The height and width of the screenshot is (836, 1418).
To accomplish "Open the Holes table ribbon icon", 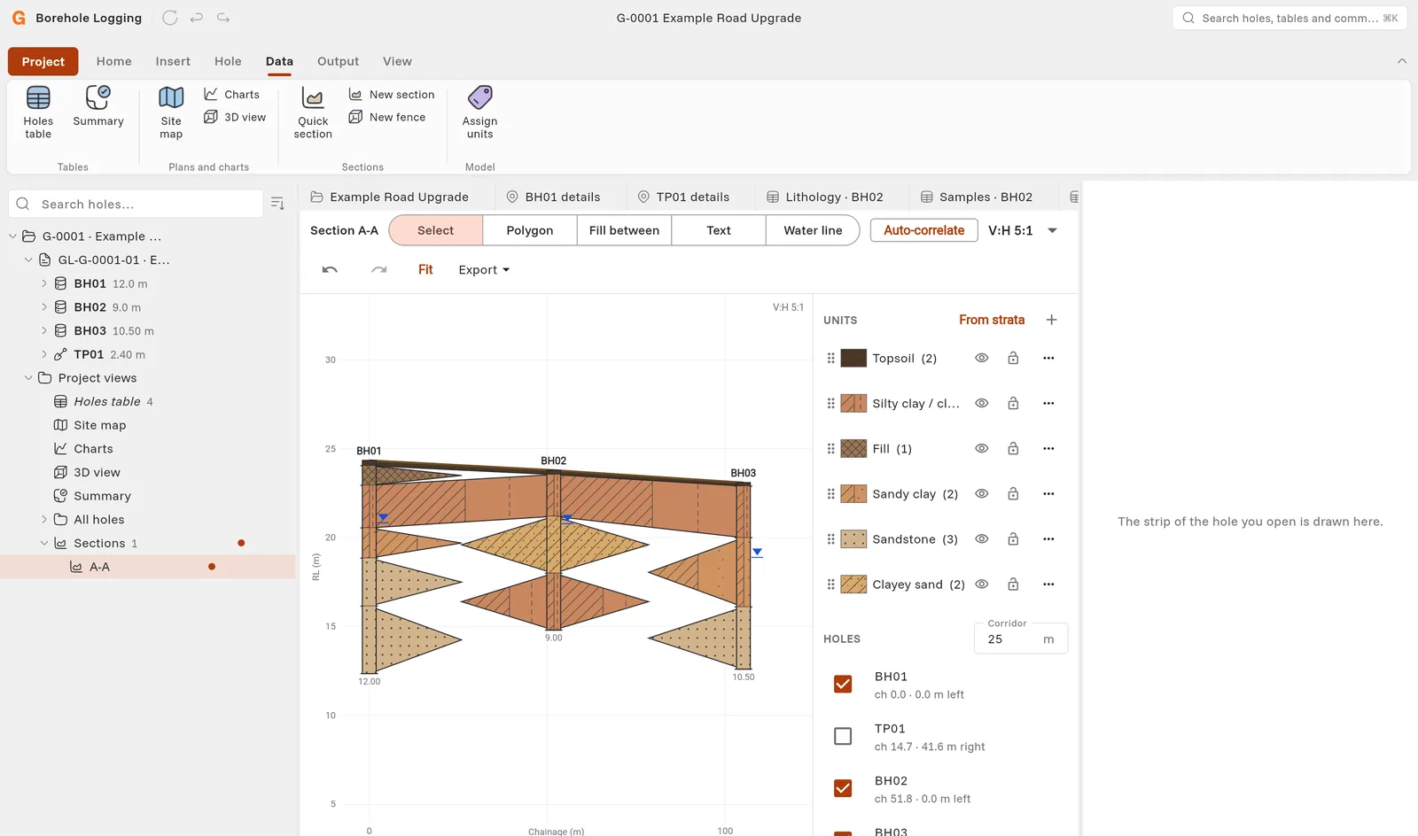I will tap(38, 112).
